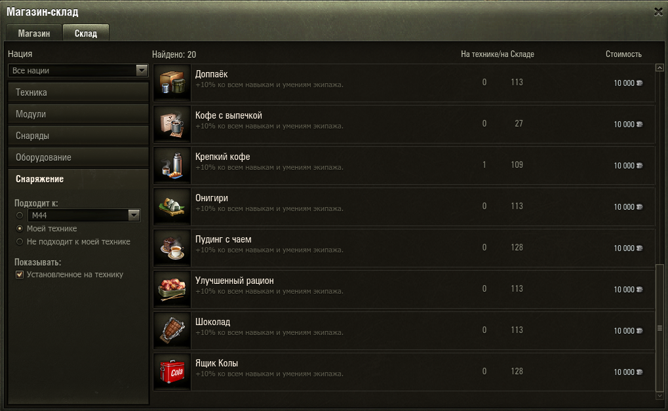Image resolution: width=668 pixels, height=411 pixels.
Task: Open the Онигири rice ball icon
Action: click(x=172, y=206)
